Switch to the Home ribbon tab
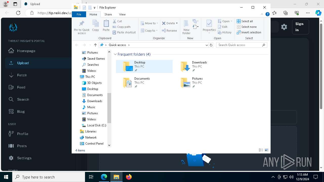This screenshot has width=324, height=182. [93, 14]
